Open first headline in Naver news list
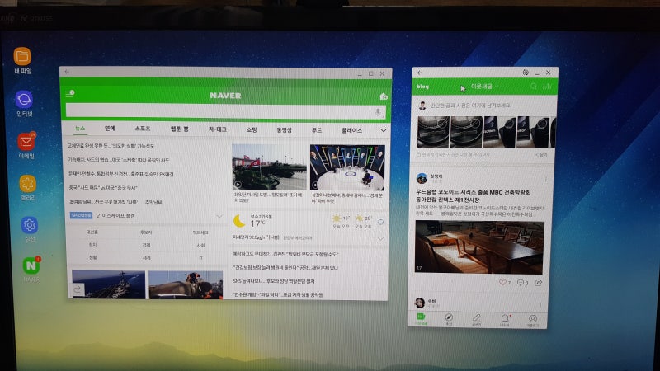 (111, 146)
